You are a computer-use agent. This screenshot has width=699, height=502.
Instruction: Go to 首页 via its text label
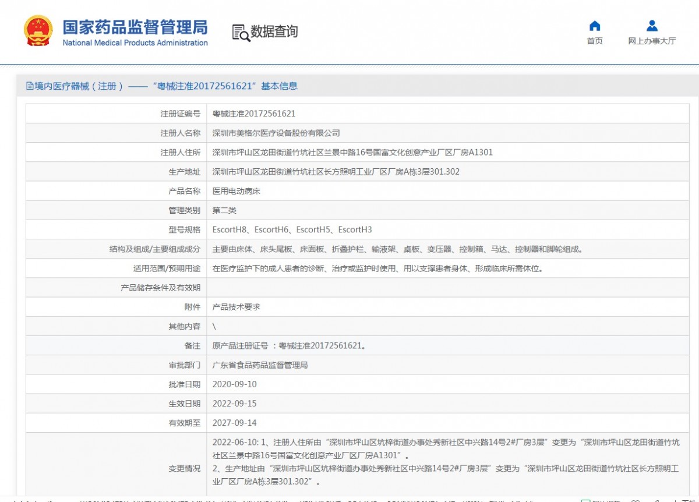pos(595,41)
